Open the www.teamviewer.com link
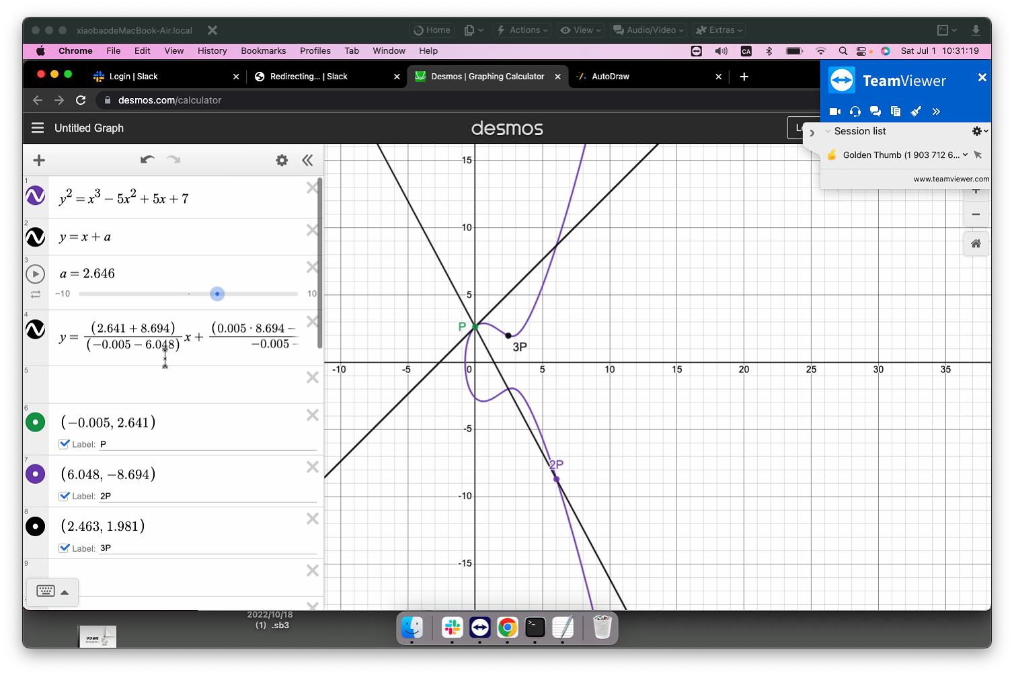 (951, 179)
